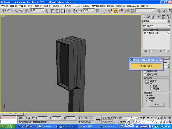
Task: Open Configure Modifier Sets icon
Action: (167, 51)
